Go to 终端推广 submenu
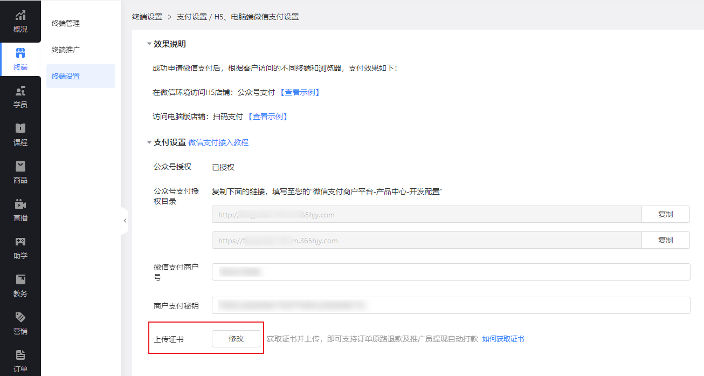 pos(66,50)
